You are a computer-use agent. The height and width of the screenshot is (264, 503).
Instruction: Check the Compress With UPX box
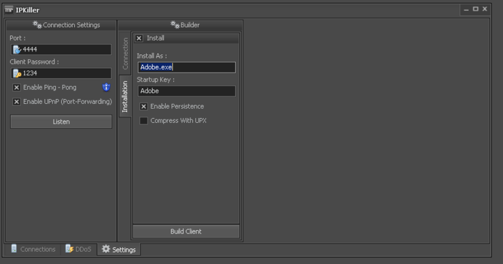[143, 121]
